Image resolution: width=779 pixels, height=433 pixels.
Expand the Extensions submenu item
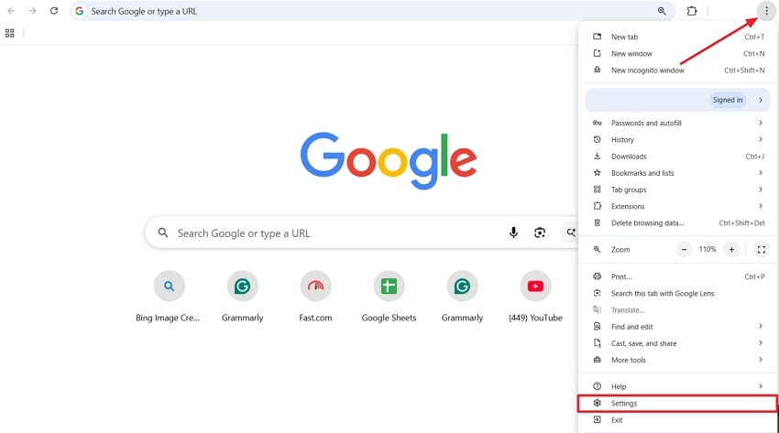pos(677,206)
